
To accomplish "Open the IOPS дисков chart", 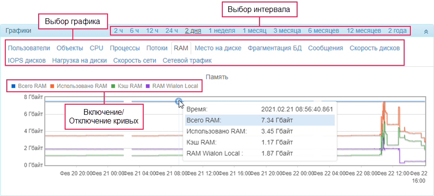I will coord(27,61).
